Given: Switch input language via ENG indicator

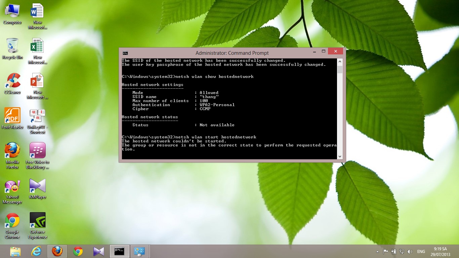Looking at the screenshot, I should click(421, 252).
